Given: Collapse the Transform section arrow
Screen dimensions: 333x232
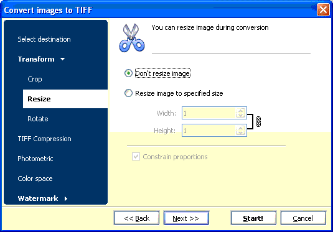Looking at the screenshot, I should [x=62, y=59].
